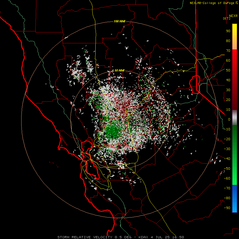Click the 30 value on the velocity scale

tap(228, 90)
